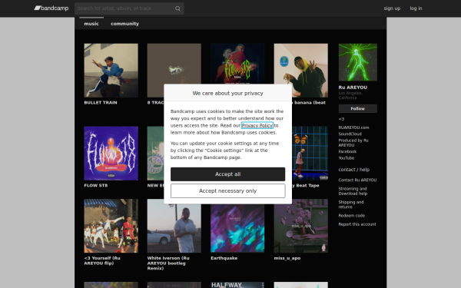Open the butterfly Beat Tape cover

(310, 153)
